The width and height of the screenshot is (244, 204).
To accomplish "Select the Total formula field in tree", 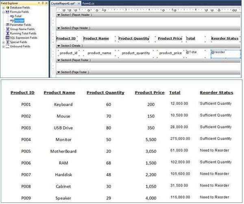I will [18, 16].
